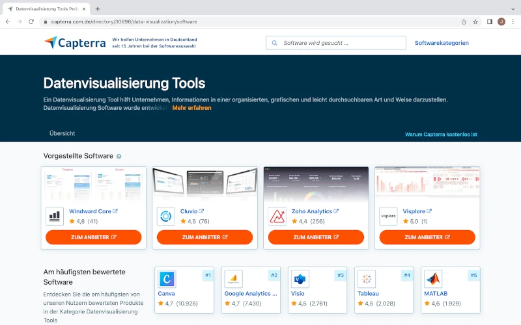Viewport: 521px width, 325px height.
Task: Click the Windward Core screenshot thumbnail
Action: pos(93,185)
